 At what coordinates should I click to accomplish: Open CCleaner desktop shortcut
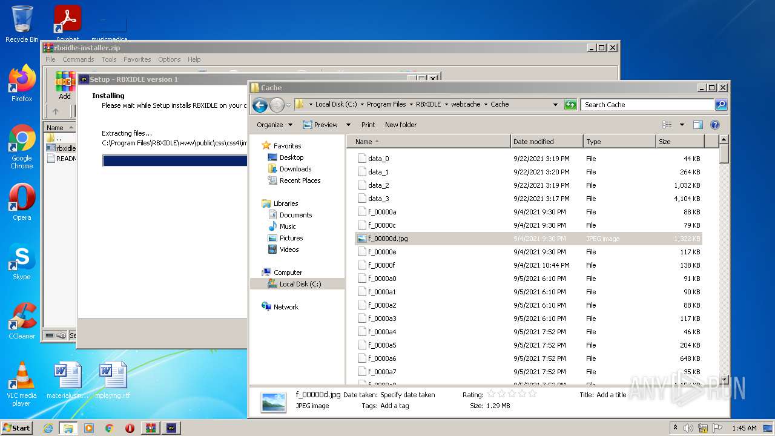22,321
